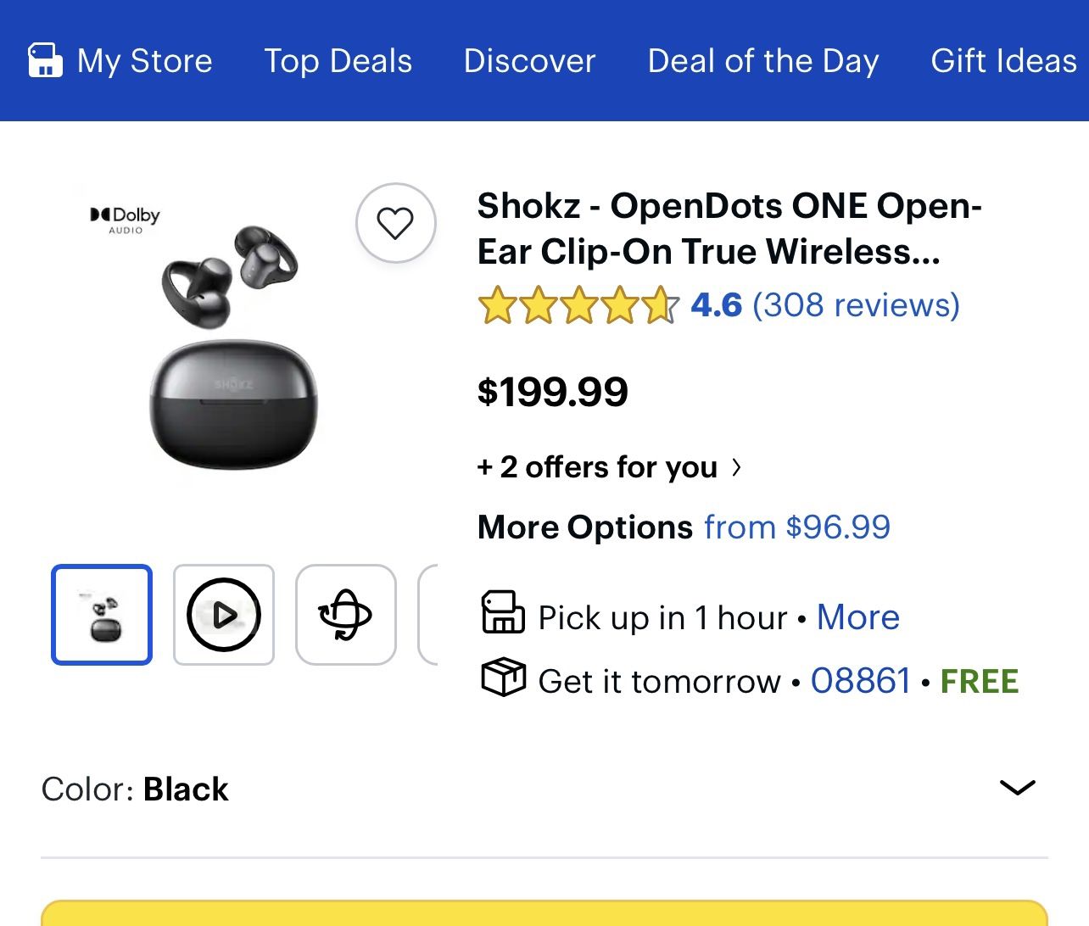1089x926 pixels.
Task: Open the 360-degree view thumbnail
Action: [345, 615]
